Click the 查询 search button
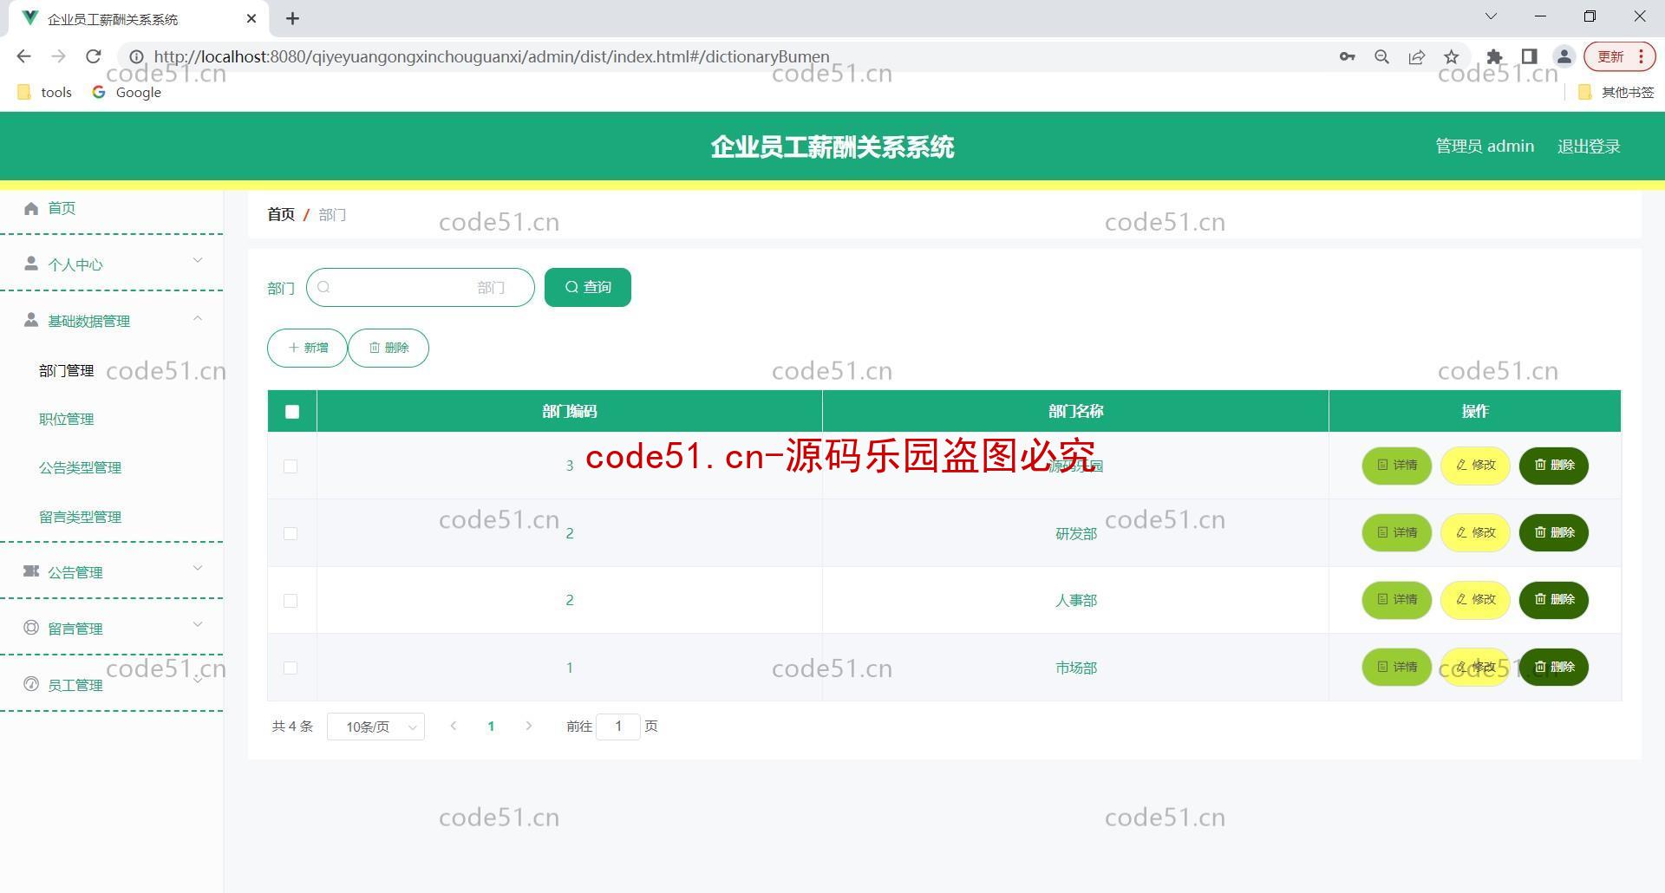 click(x=588, y=287)
